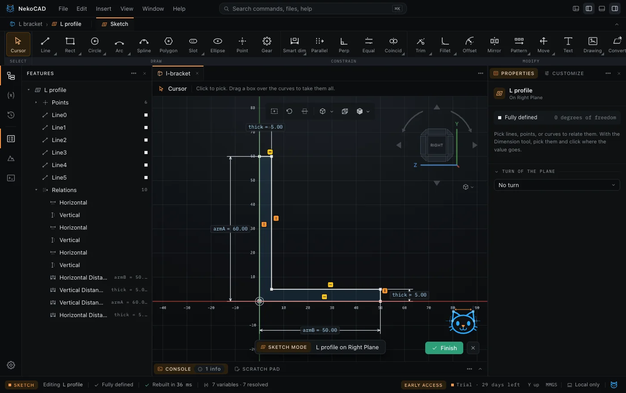This screenshot has height=393, width=626.
Task: Choose the Rect tool
Action: coord(70,45)
